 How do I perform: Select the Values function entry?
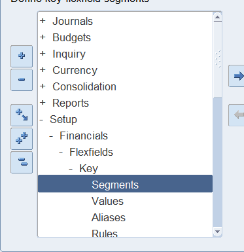click(x=107, y=201)
